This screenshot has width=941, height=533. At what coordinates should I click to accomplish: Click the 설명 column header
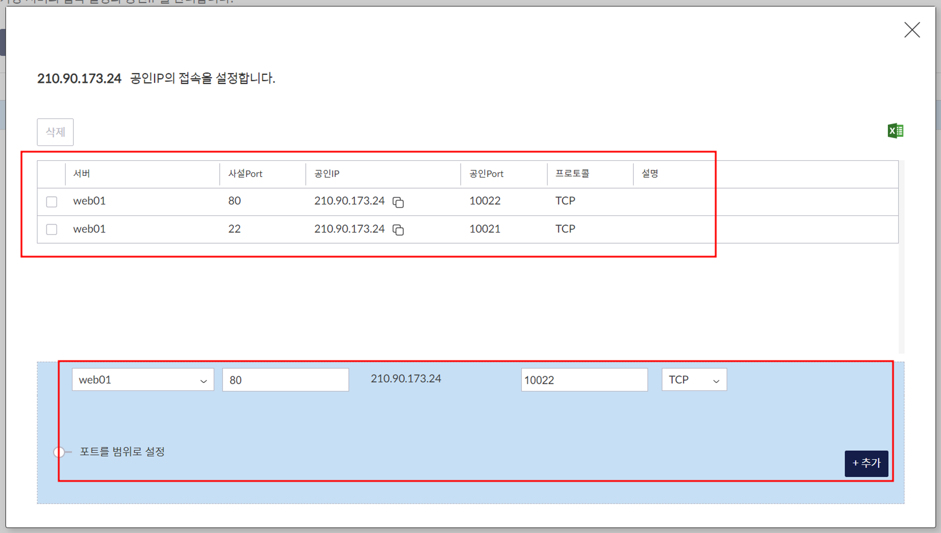[x=650, y=174]
